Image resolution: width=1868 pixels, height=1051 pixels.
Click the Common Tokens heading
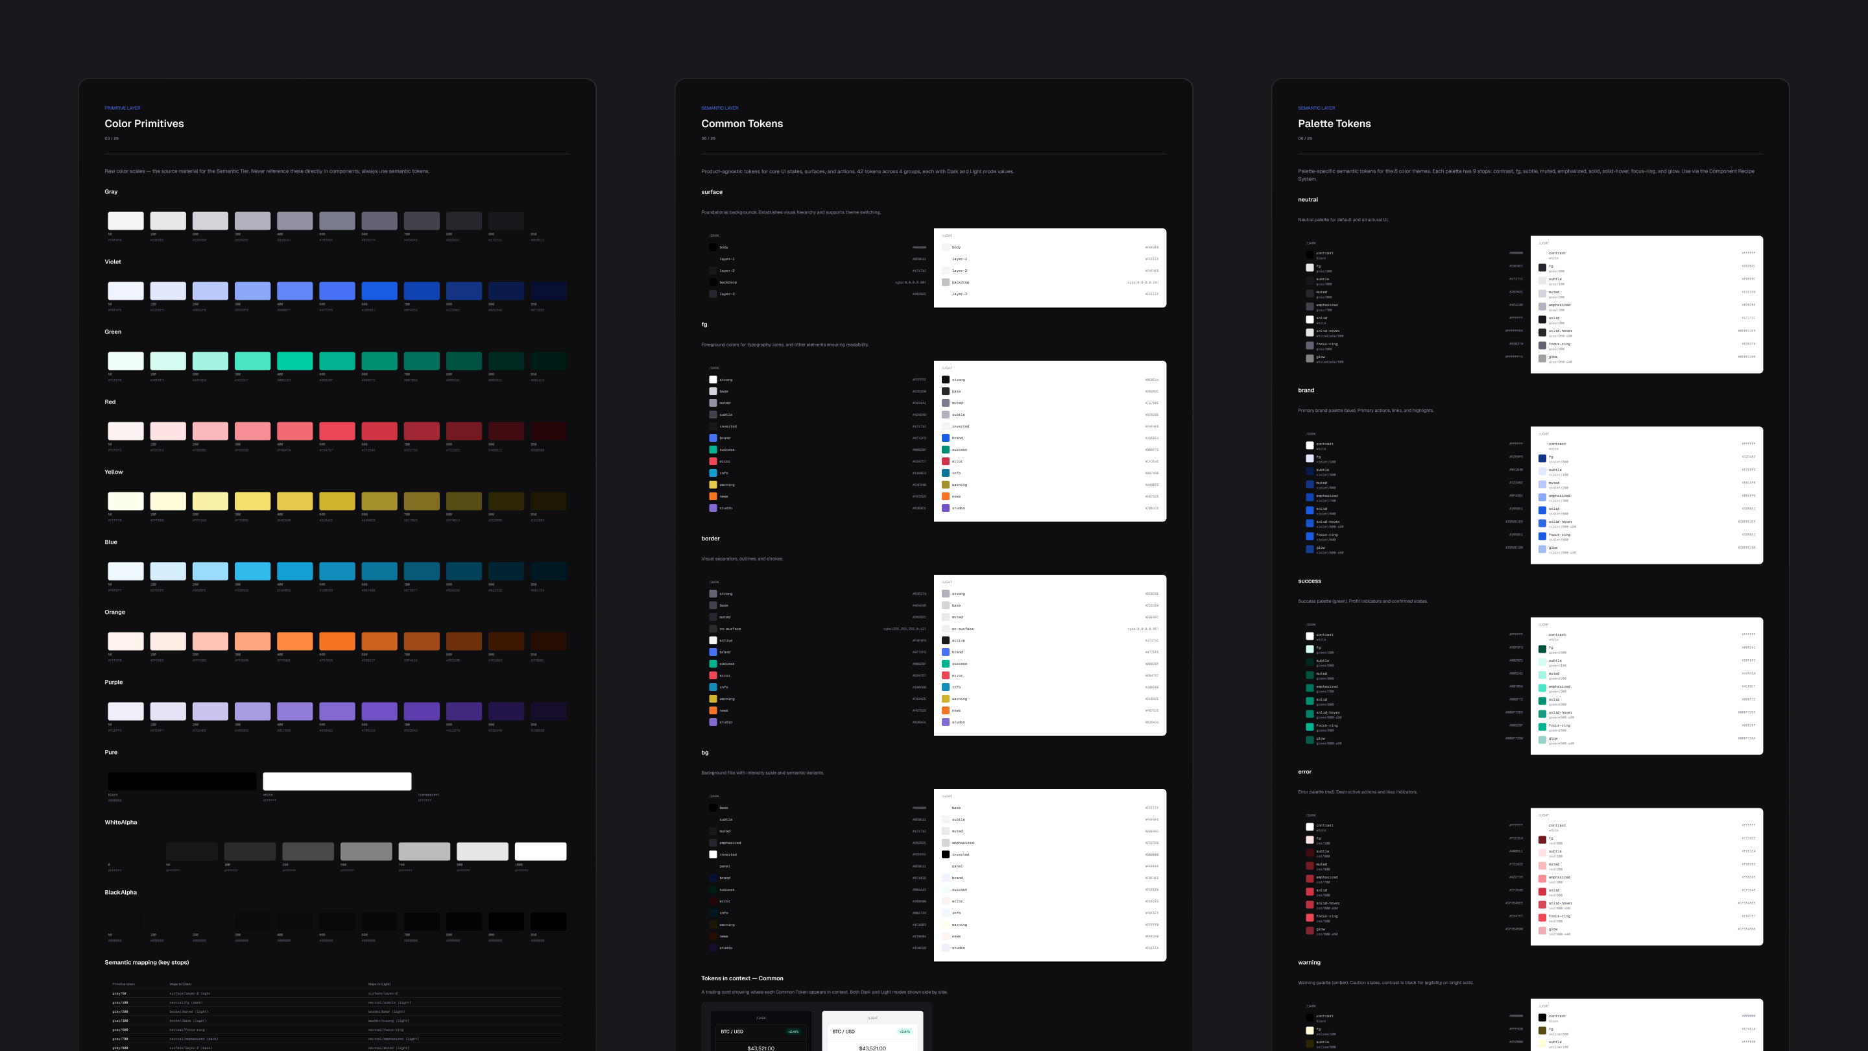[742, 123]
